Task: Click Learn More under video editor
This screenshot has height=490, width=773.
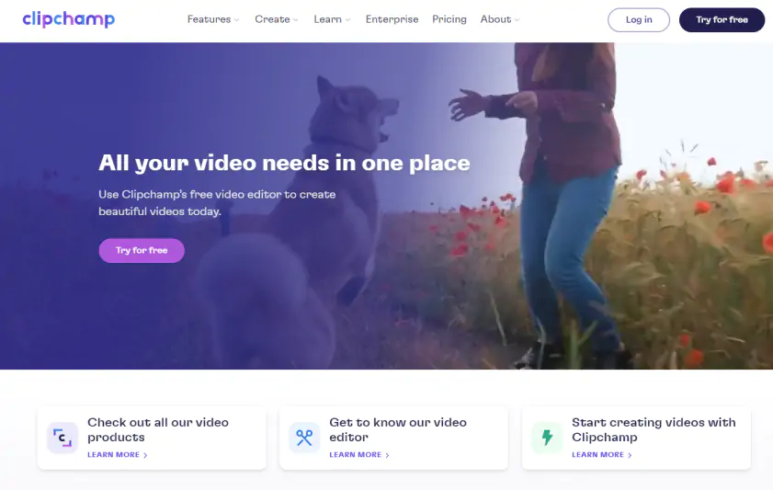Action: pyautogui.click(x=359, y=454)
